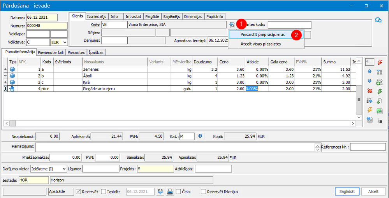Viewport: 389px width, 198px height.
Task: Enable the Izpildīt checkbox
Action: click(x=104, y=191)
